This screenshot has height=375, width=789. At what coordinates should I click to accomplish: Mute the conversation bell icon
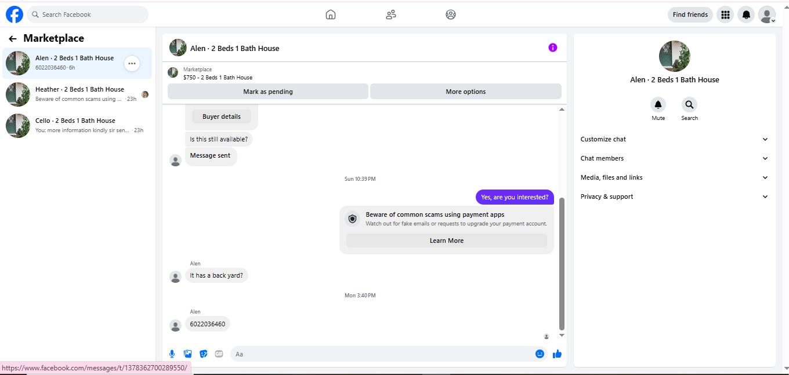658,105
